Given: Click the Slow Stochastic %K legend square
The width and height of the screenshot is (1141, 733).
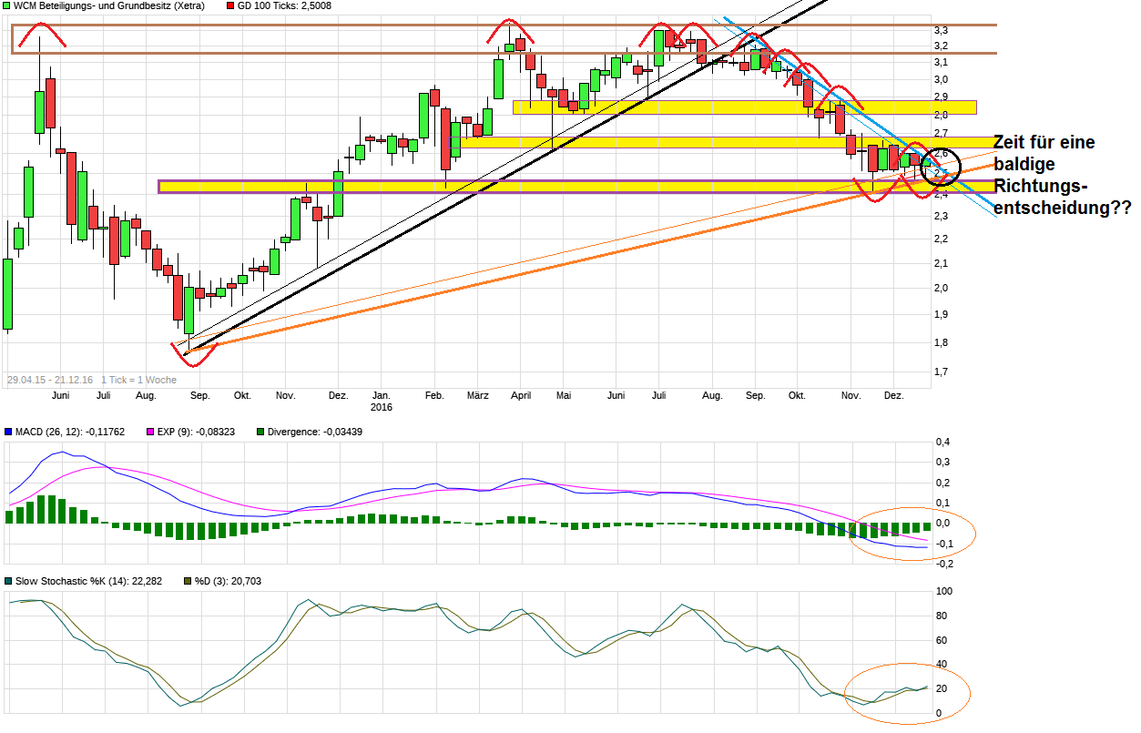Looking at the screenshot, I should (x=8, y=580).
